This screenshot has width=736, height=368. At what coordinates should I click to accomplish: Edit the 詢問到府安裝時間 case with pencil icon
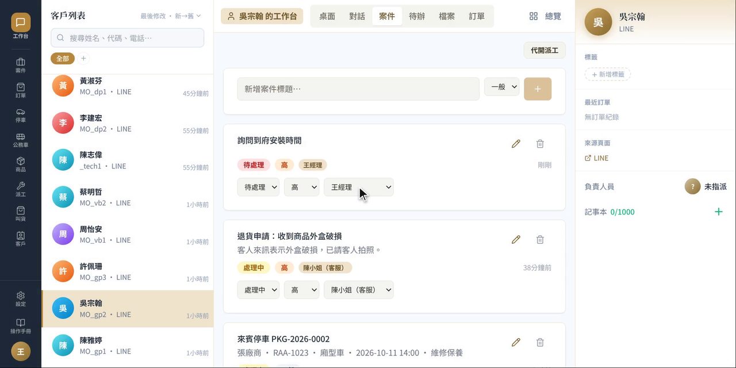(516, 144)
